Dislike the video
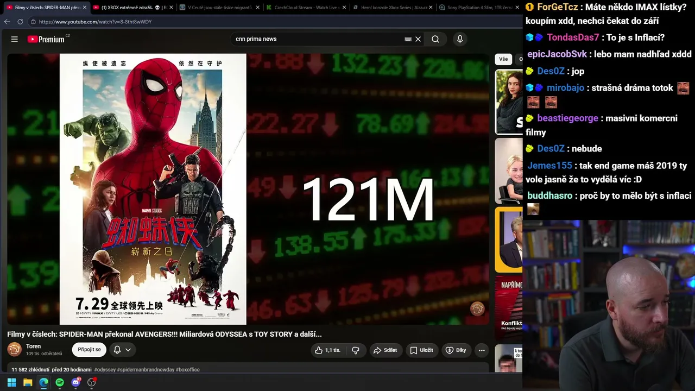695x391 pixels. (x=356, y=350)
